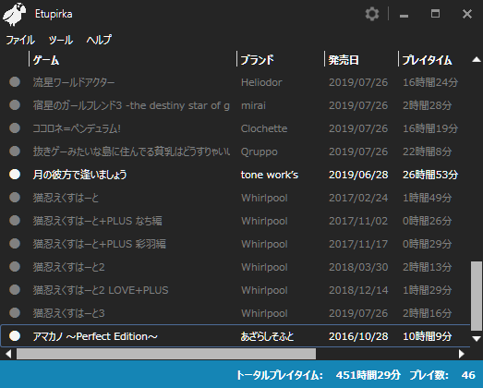Select game 月の彼方で逢いましょう
The height and width of the screenshot is (388, 483).
pos(79,175)
